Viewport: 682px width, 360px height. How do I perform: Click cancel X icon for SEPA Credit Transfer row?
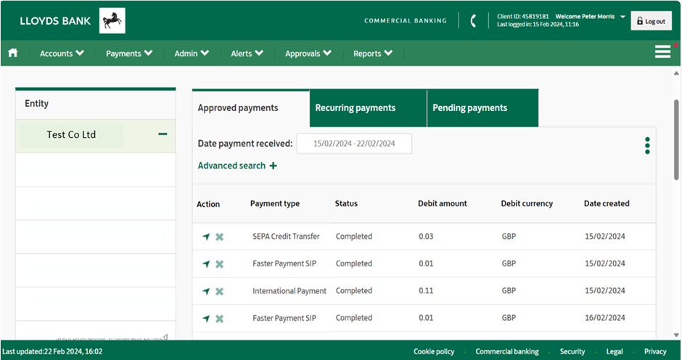220,237
